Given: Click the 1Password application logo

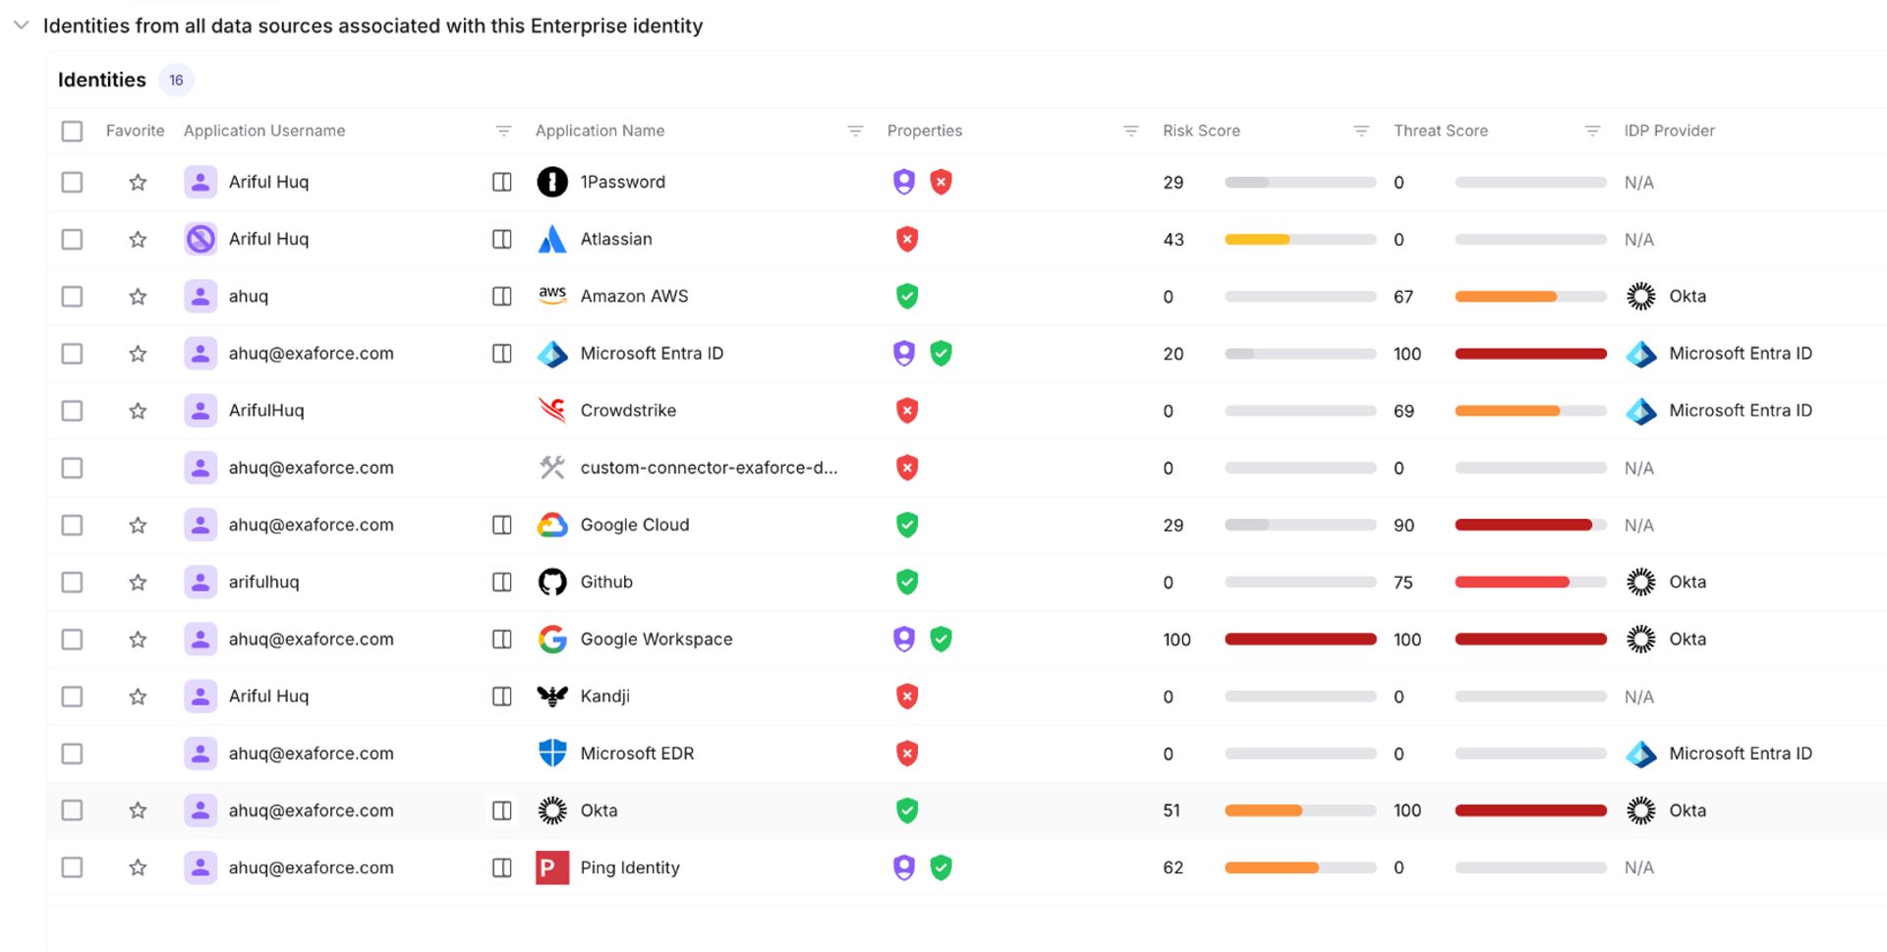Looking at the screenshot, I should coord(552,182).
